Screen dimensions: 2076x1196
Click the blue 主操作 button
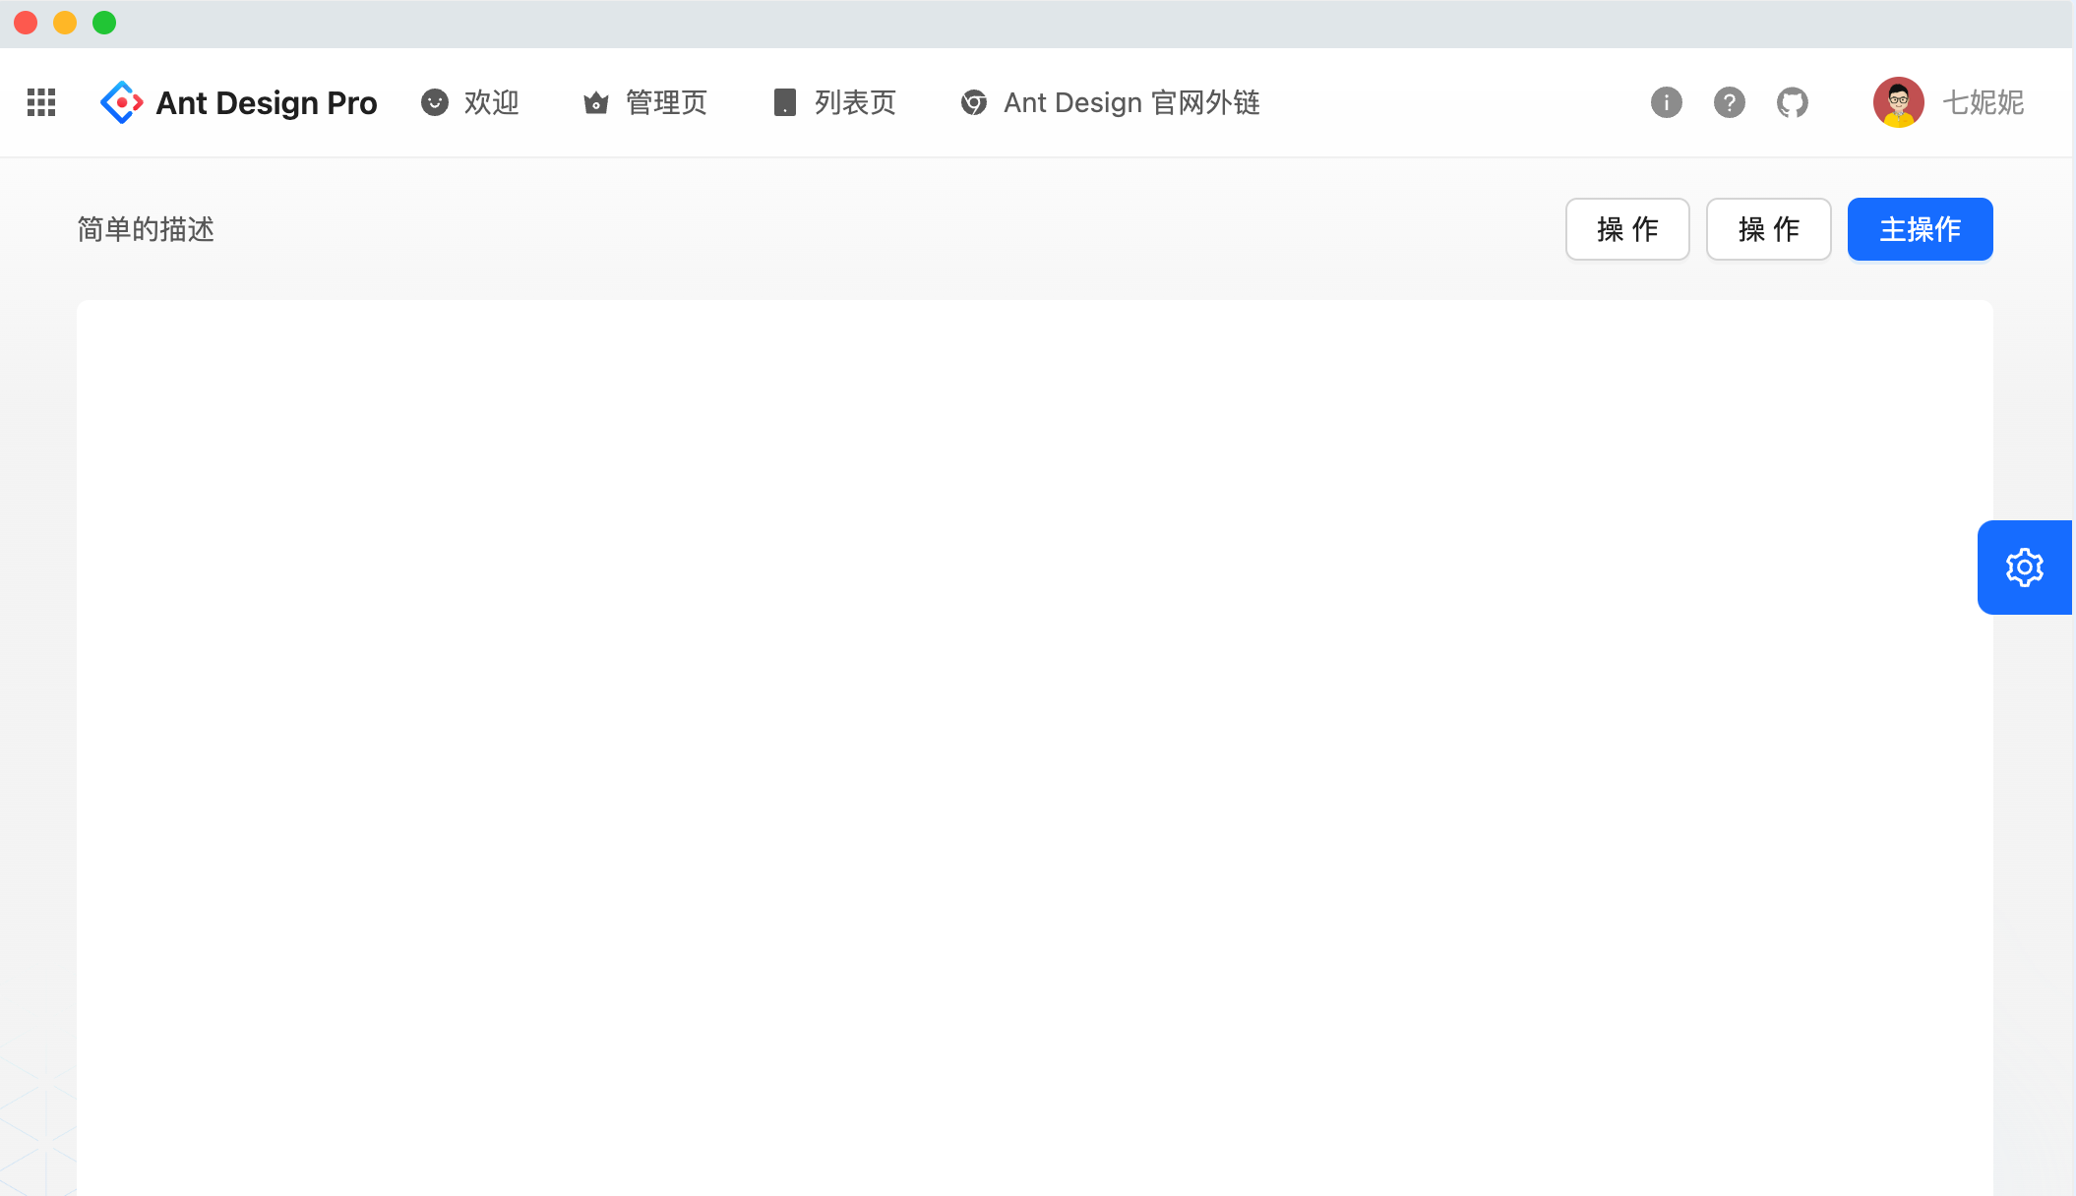tap(1921, 229)
